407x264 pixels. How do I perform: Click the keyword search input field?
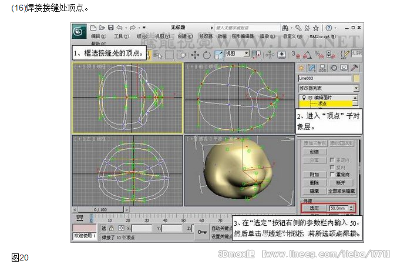coord(247,28)
